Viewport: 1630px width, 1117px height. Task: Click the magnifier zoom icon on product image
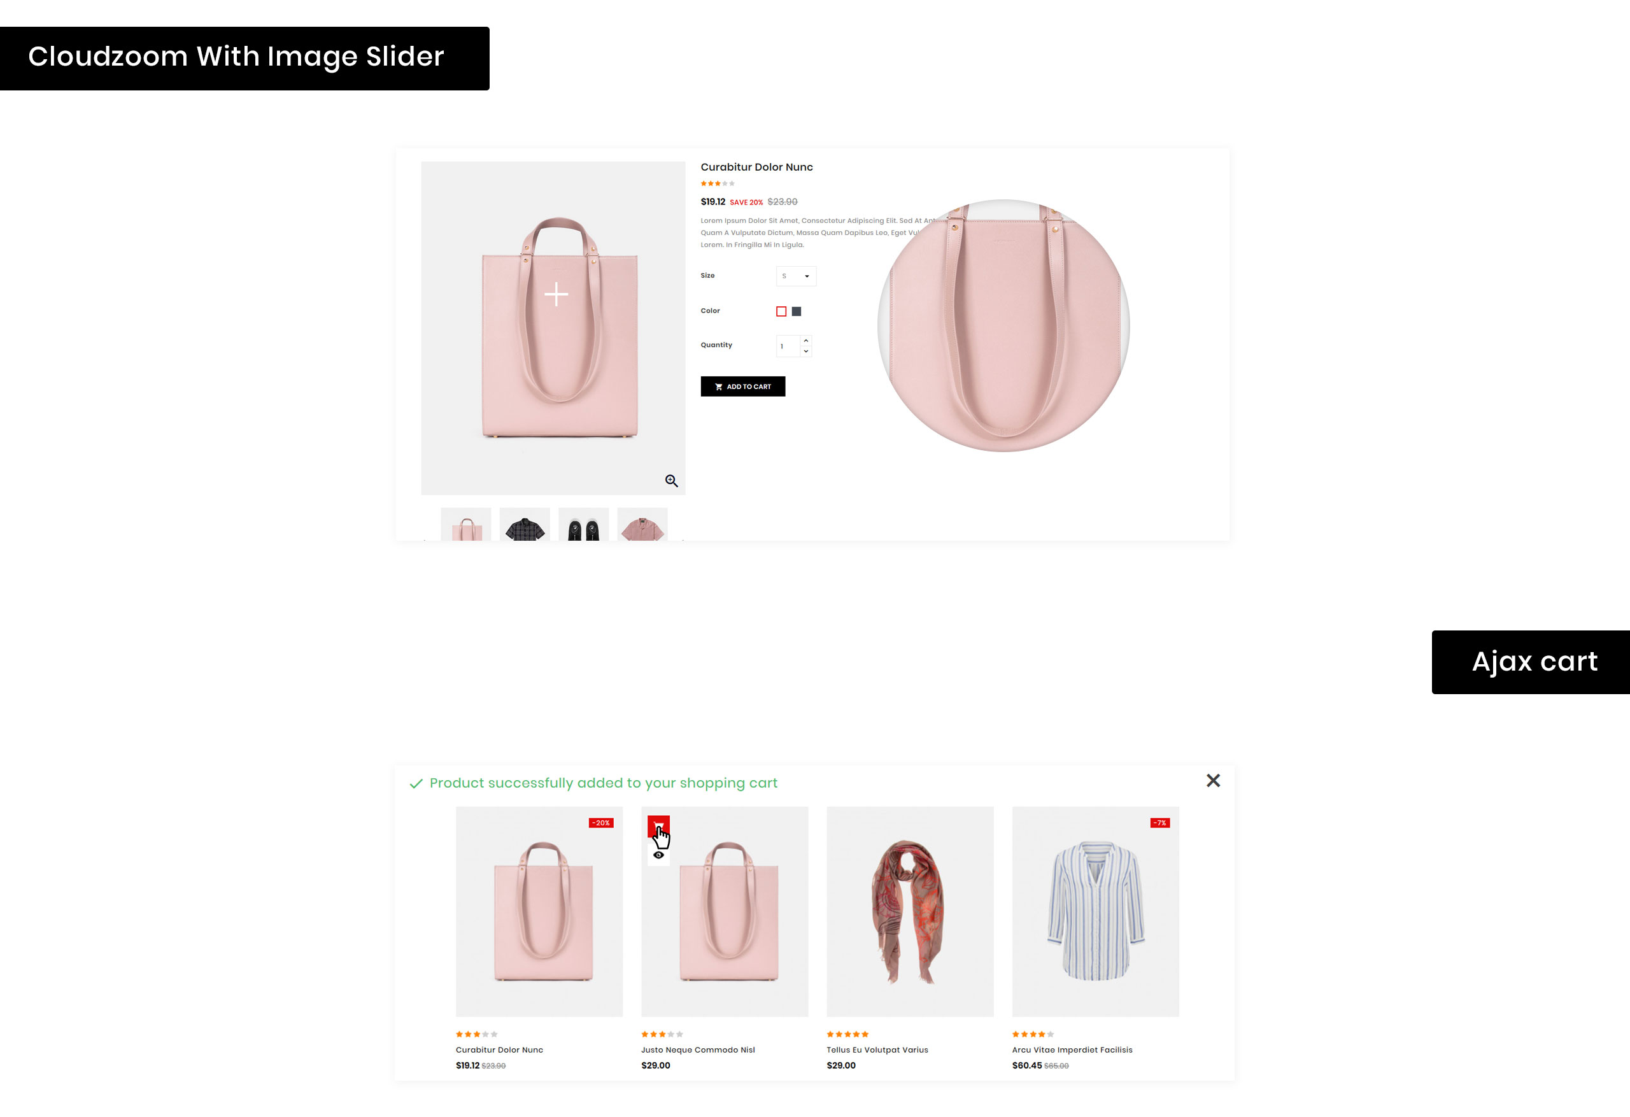pos(671,481)
